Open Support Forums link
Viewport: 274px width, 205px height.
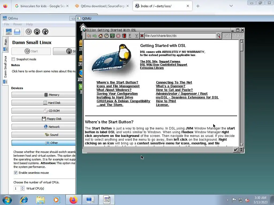[x=169, y=61]
